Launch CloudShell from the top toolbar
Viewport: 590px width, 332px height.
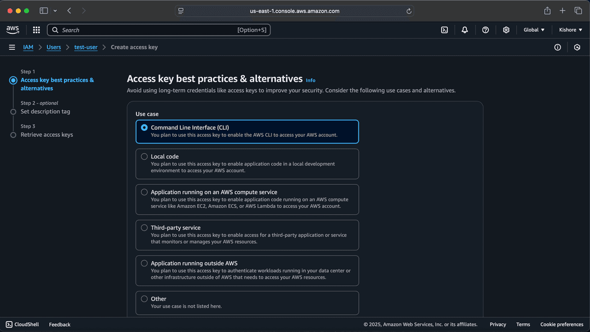click(x=444, y=30)
